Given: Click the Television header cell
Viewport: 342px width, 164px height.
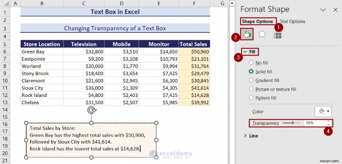Looking at the screenshot, I should tap(84, 44).
